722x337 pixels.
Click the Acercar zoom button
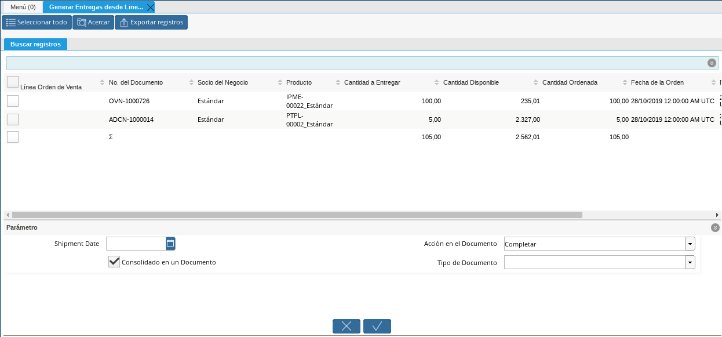[93, 23]
